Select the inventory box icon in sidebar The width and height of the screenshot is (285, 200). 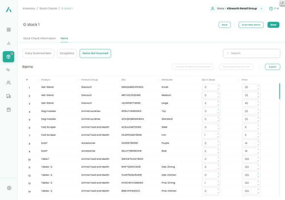click(x=9, y=57)
